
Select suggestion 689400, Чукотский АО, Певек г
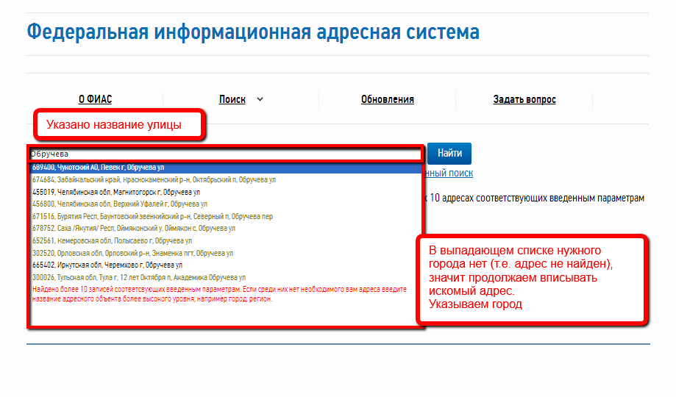[x=225, y=167]
